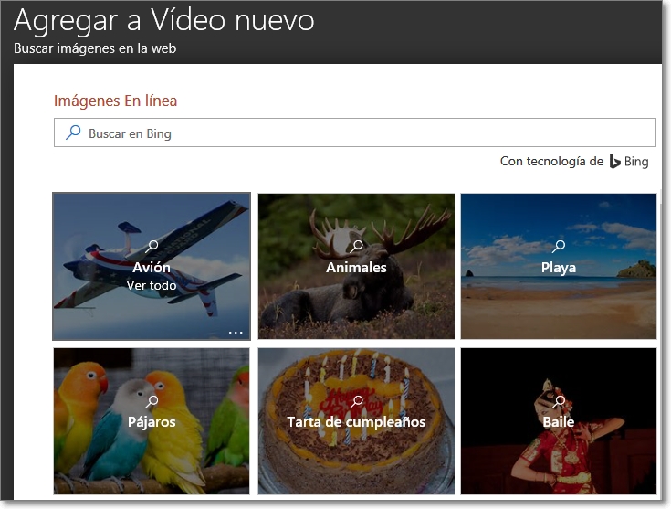The width and height of the screenshot is (671, 509).
Task: Click the magnifier icon on the Tarta de cumpleaños tile
Action: click(x=356, y=401)
